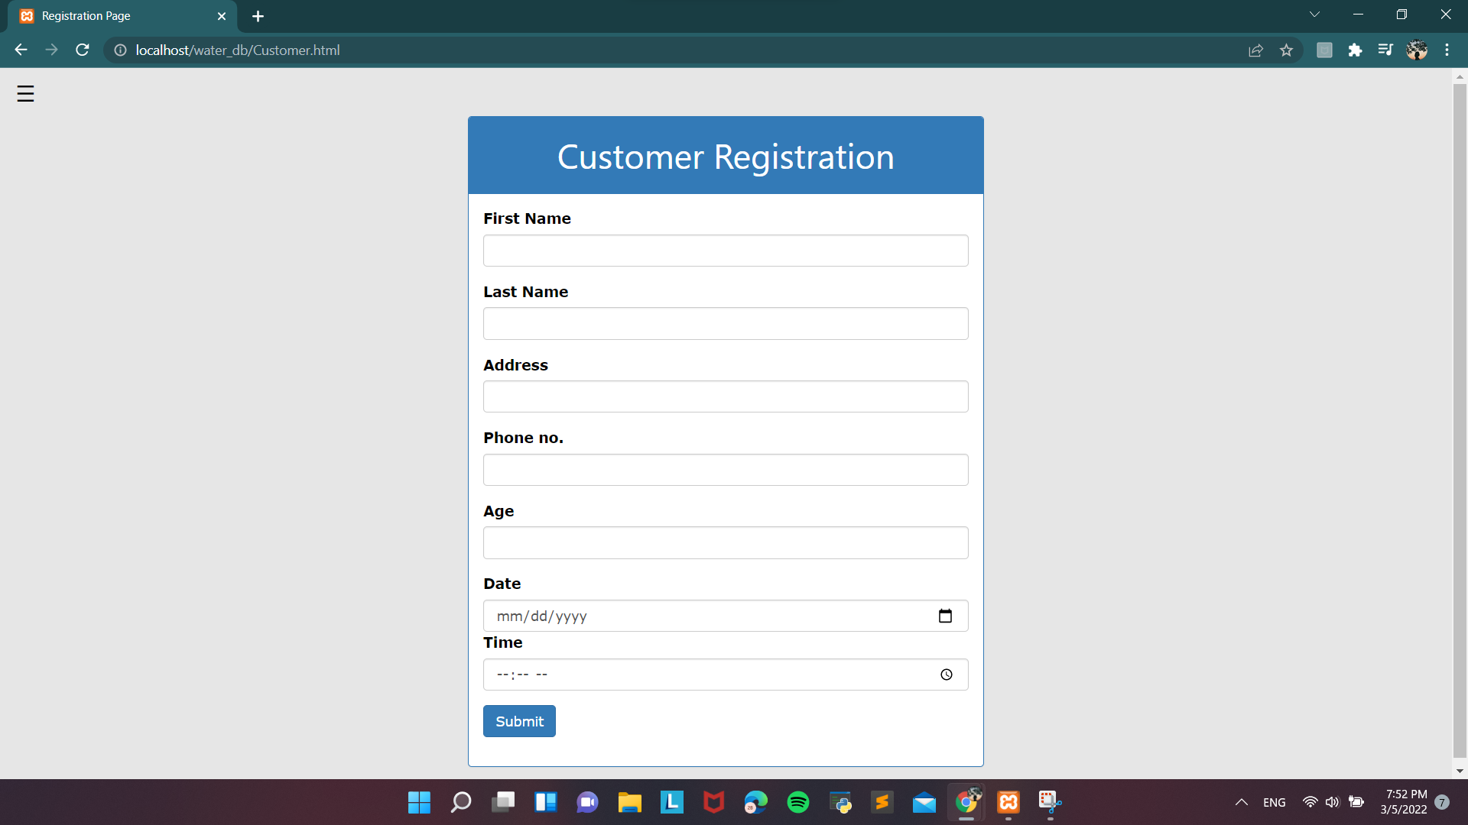Viewport: 1468px width, 825px height.
Task: Open the tab search chevron dropdown
Action: pyautogui.click(x=1314, y=14)
